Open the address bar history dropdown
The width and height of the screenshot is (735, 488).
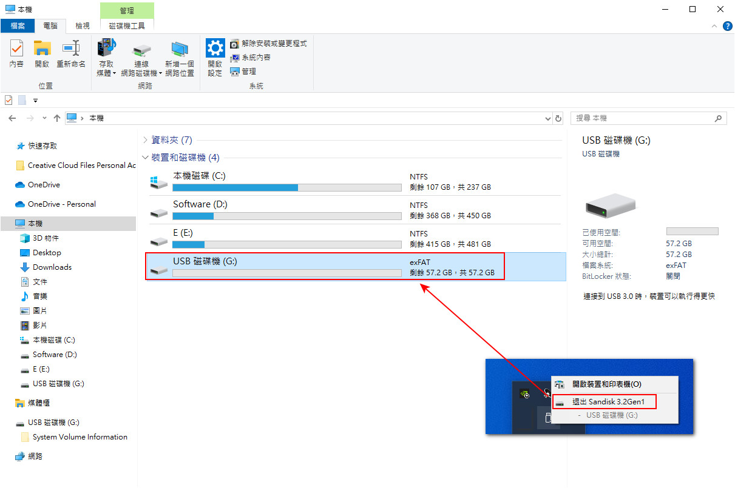pyautogui.click(x=547, y=118)
